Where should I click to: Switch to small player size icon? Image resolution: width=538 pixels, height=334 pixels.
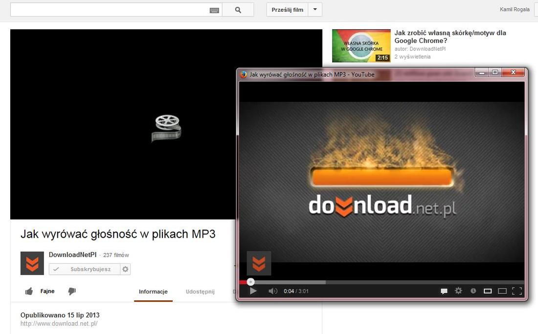(x=488, y=291)
